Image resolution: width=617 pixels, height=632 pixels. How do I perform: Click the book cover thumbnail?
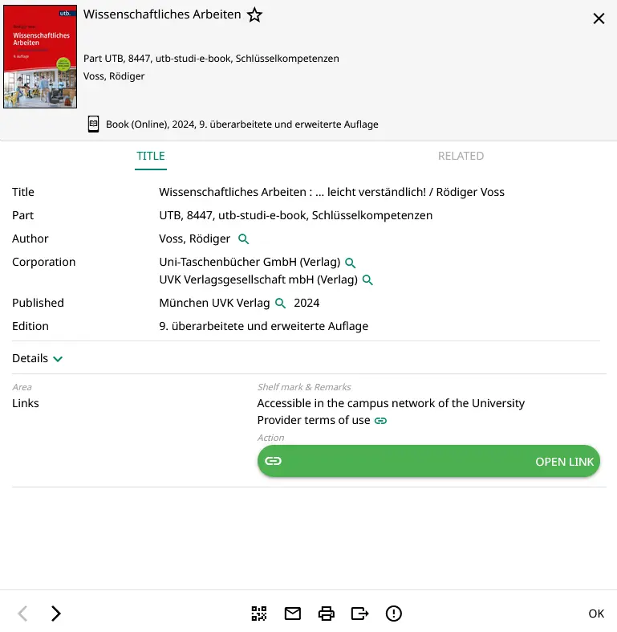coord(40,57)
